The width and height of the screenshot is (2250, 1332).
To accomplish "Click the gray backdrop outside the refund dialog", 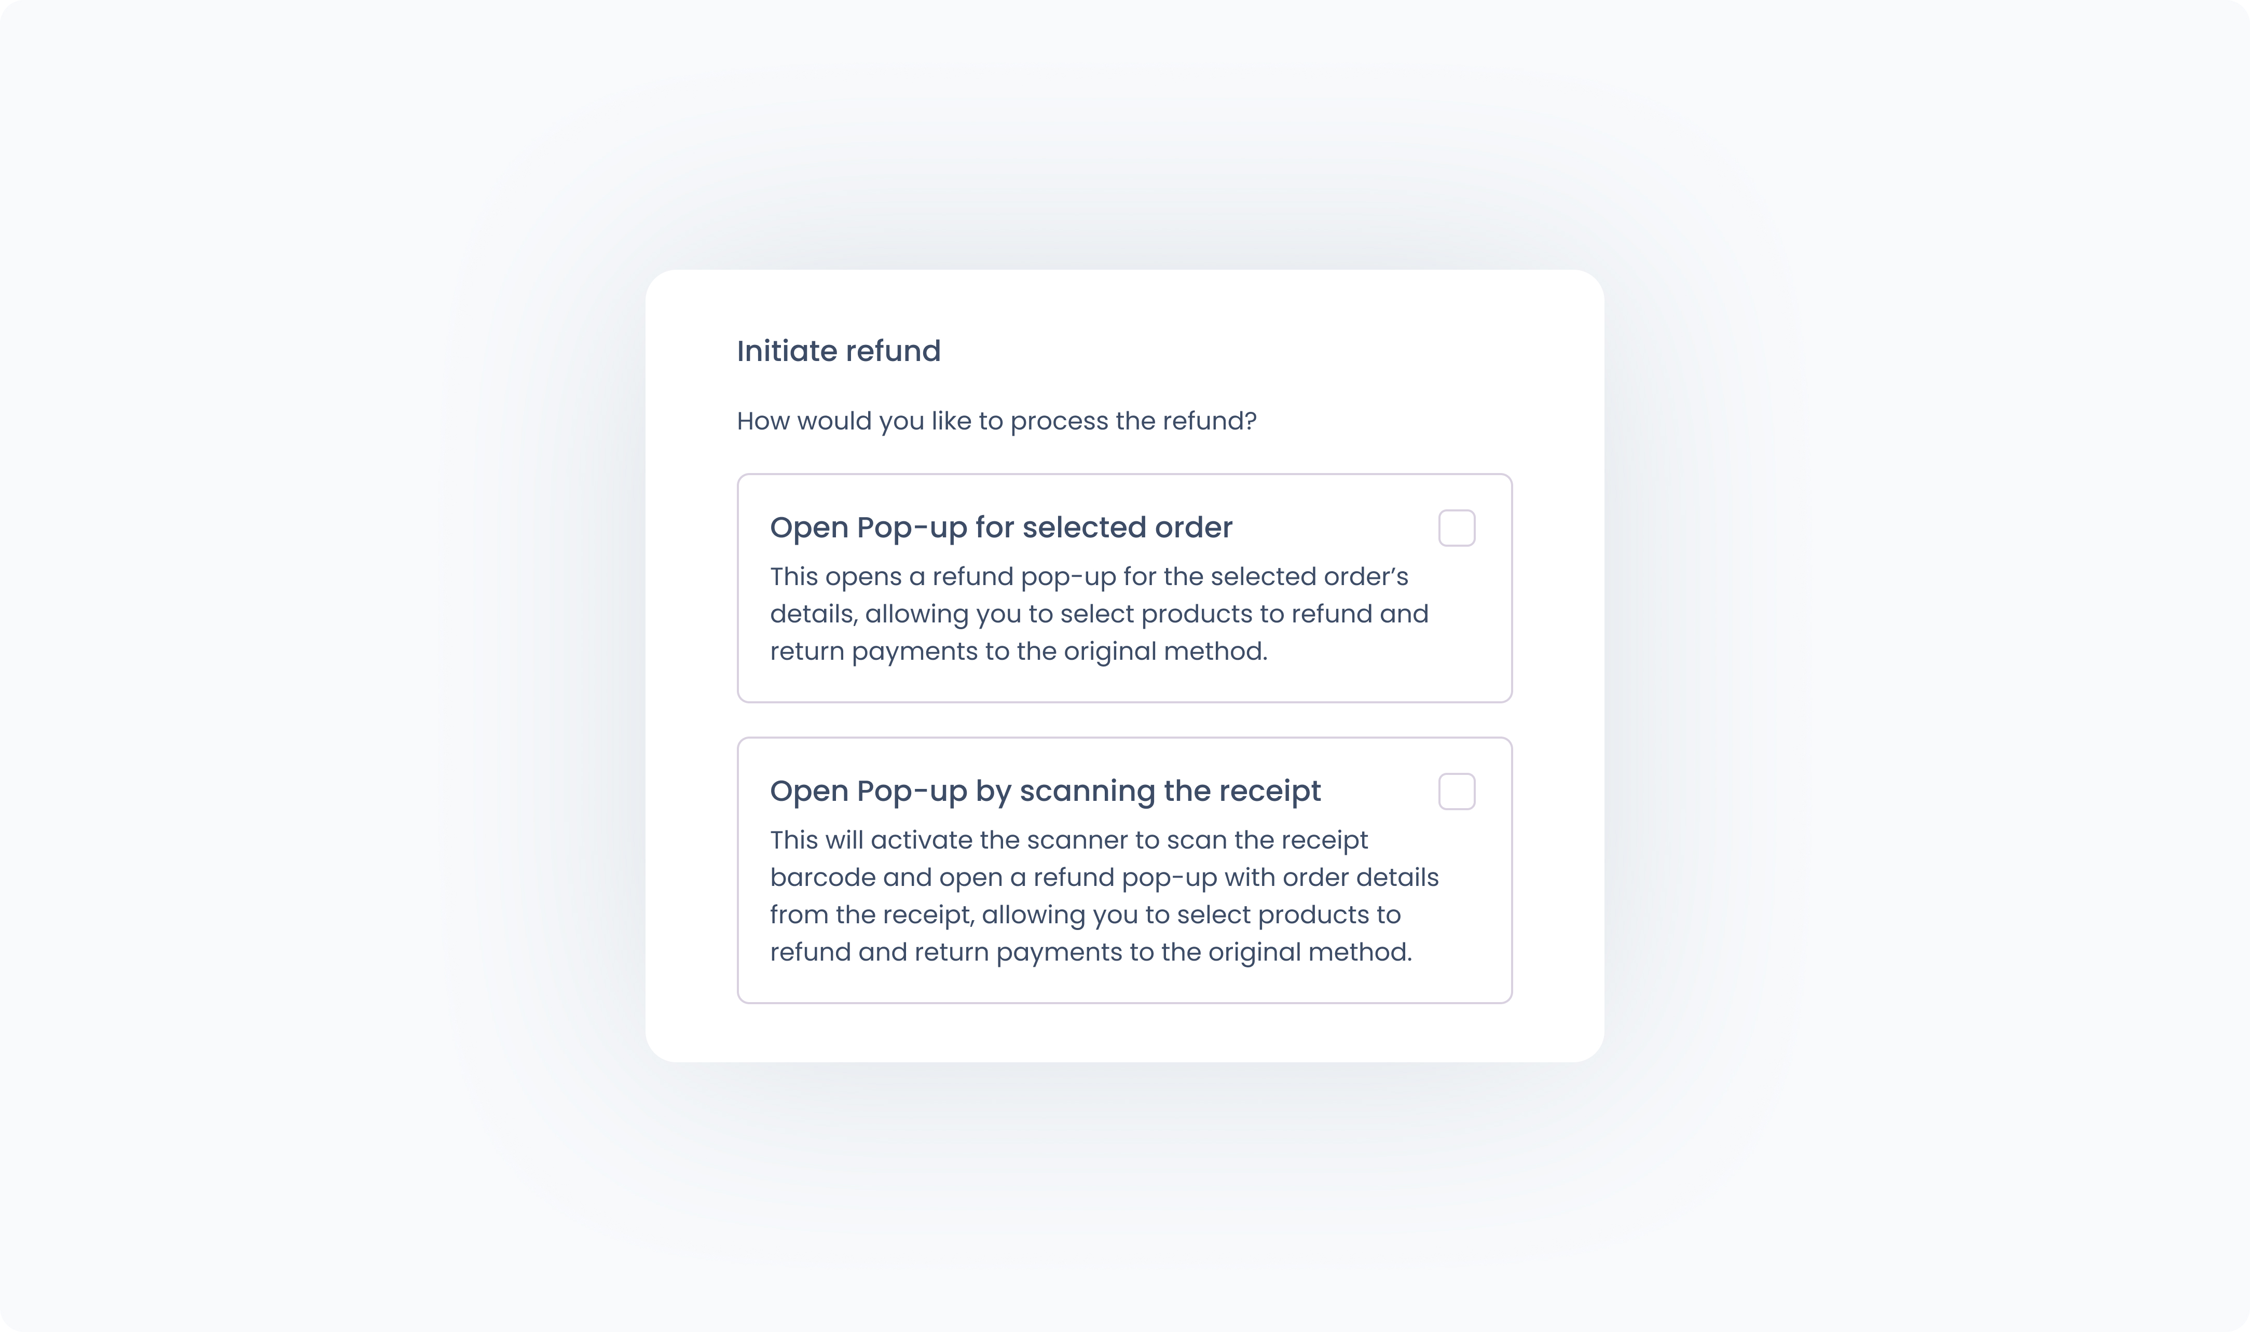I will [x=269, y=664].
